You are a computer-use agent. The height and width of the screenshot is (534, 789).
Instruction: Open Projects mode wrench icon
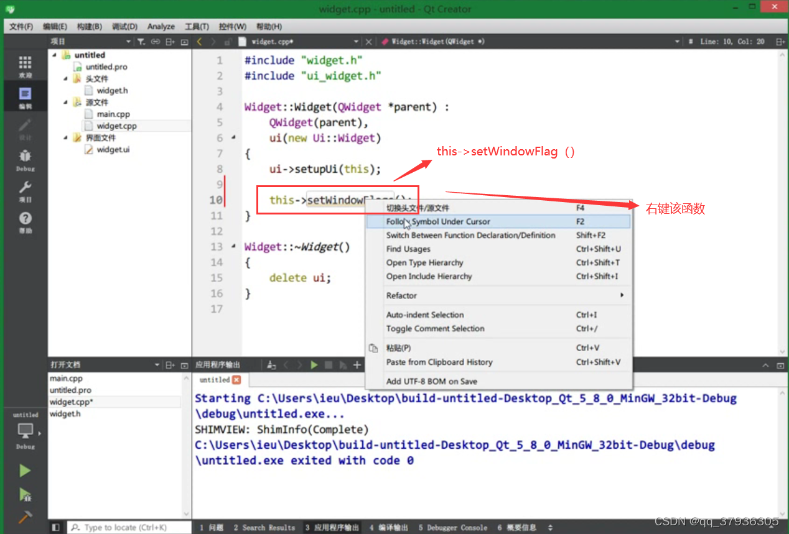coord(25,191)
